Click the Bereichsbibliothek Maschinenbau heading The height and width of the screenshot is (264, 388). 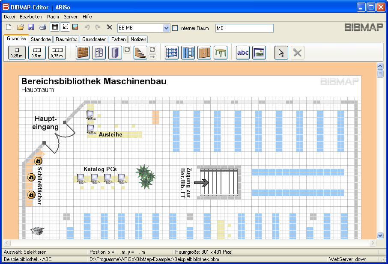(94, 81)
